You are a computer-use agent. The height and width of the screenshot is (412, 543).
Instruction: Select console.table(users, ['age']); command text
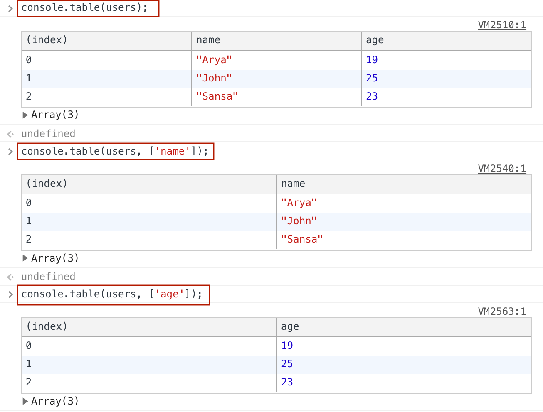112,294
